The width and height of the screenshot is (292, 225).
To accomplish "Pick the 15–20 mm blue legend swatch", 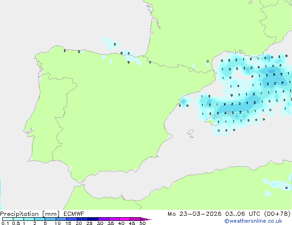I will click(x=72, y=219).
